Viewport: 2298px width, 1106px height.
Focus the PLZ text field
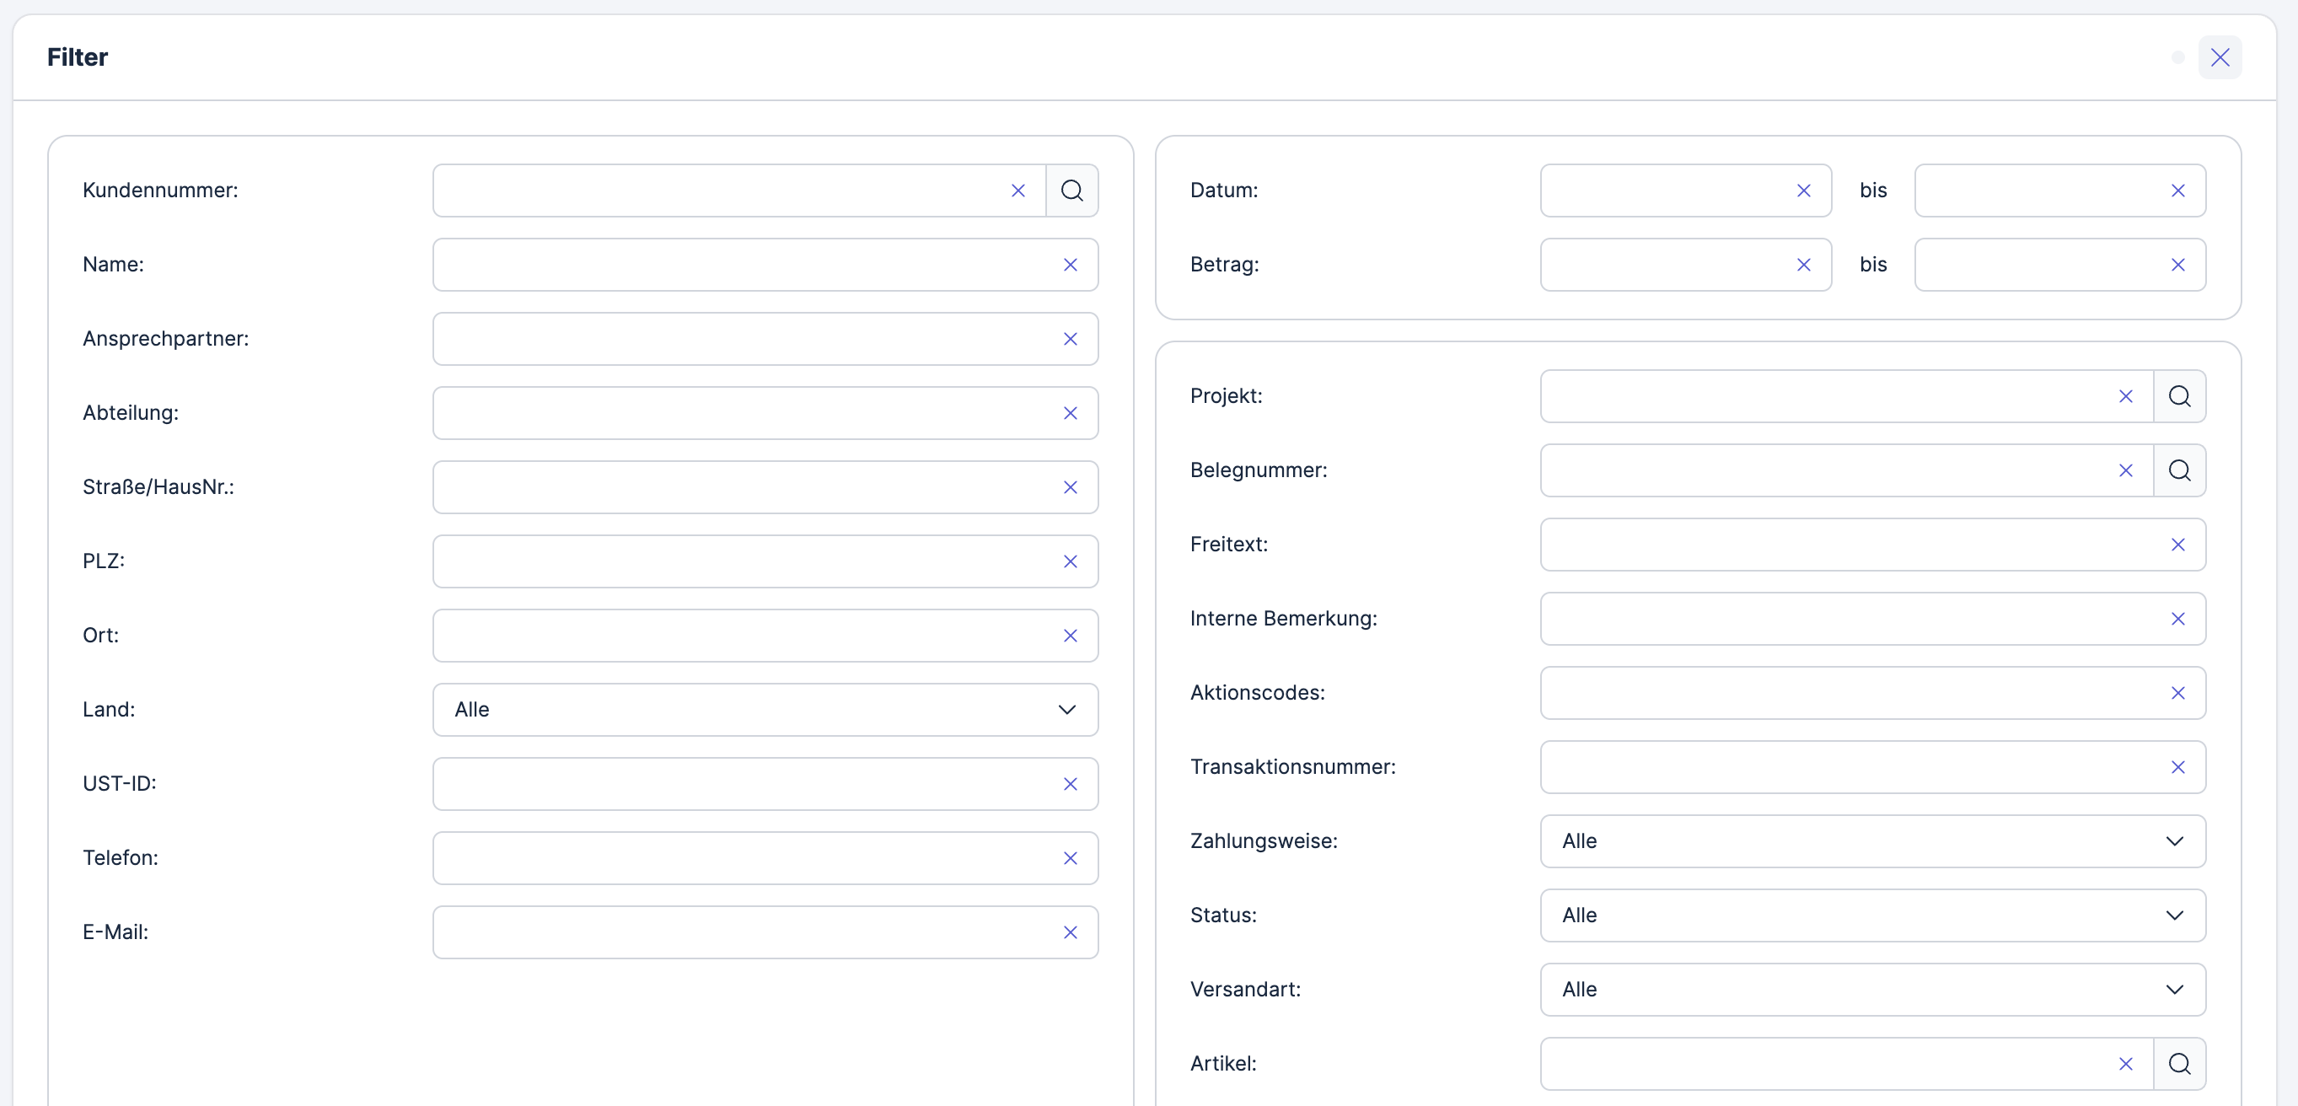click(x=740, y=561)
